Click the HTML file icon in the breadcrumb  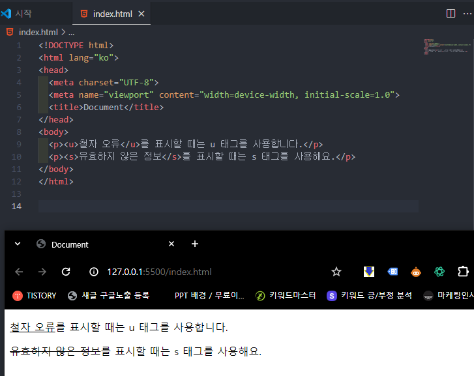[x=10, y=32]
